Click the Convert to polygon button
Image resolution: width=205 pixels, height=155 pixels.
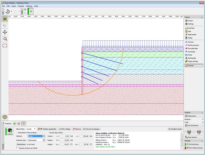92,129
